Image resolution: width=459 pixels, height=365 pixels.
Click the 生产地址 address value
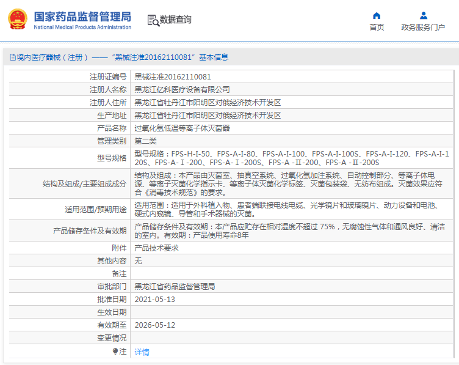click(208, 115)
